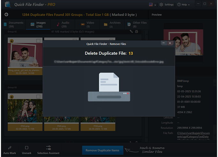
Task: Click the Quick File Finder app logo
Action: tap(6, 4)
